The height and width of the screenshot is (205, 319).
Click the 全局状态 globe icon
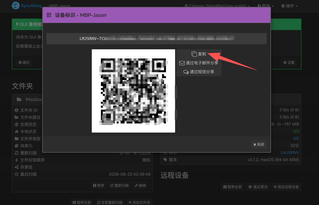click(16, 124)
